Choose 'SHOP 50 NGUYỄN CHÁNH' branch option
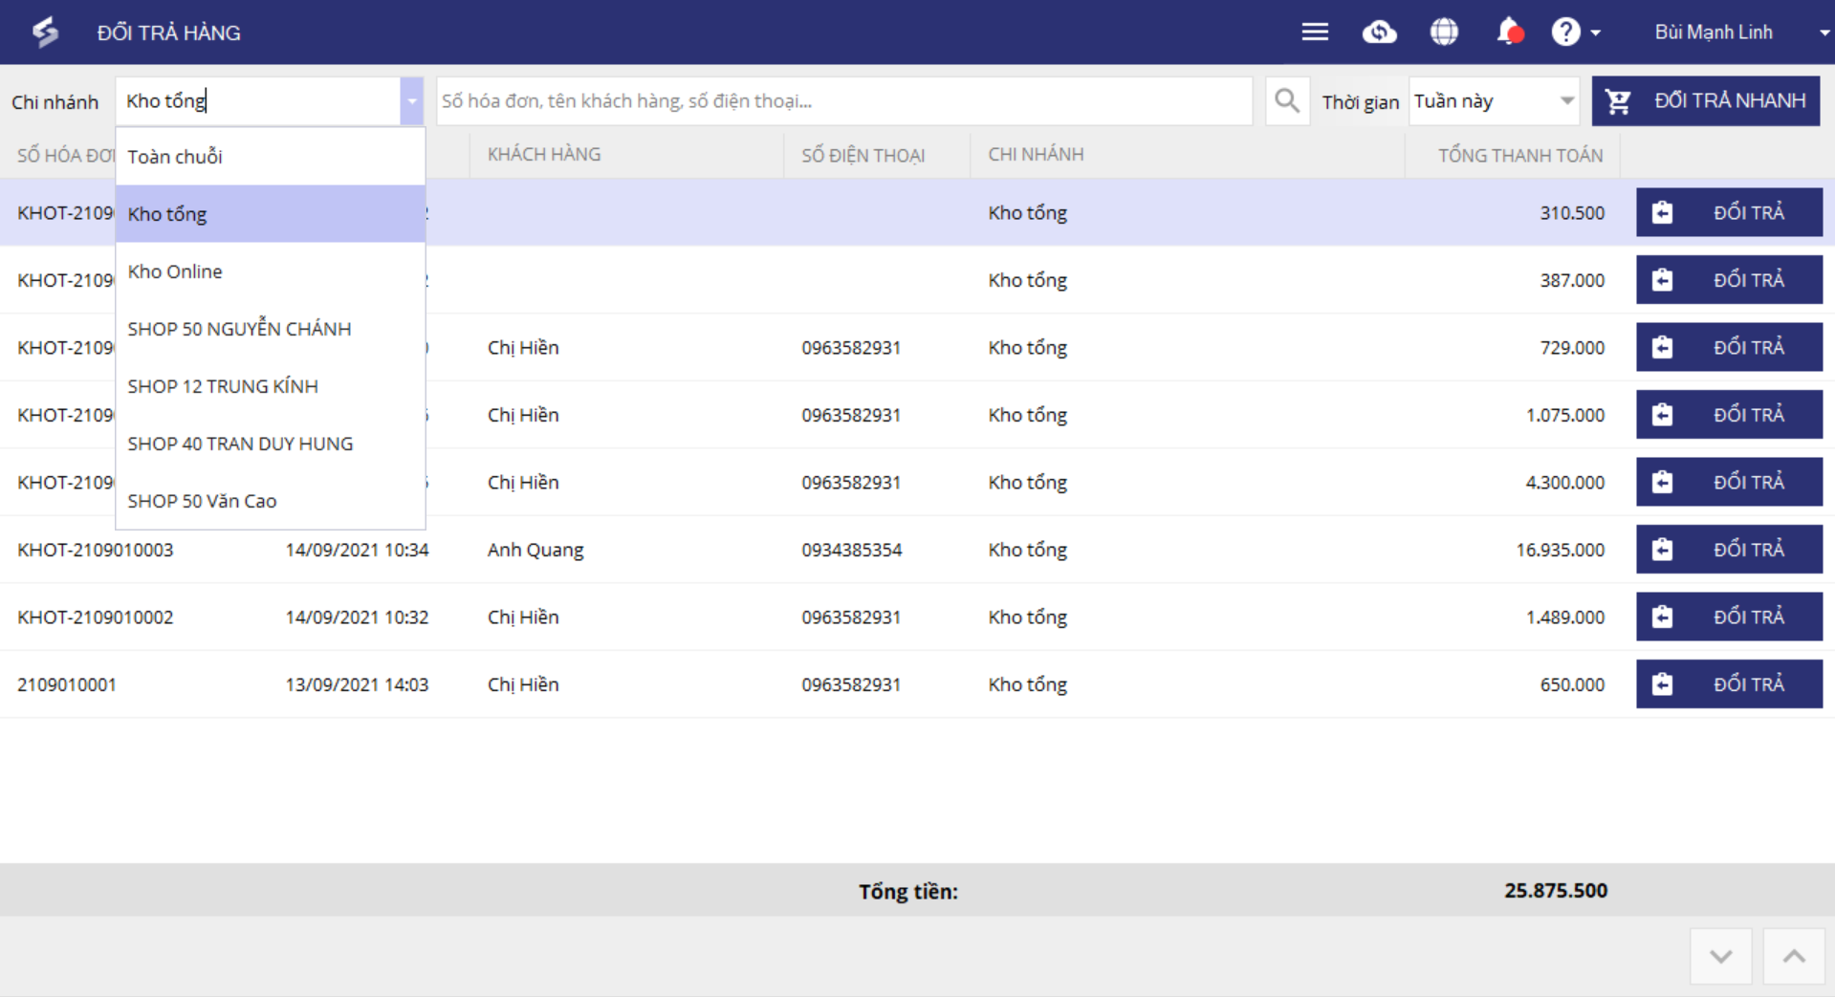This screenshot has height=997, width=1835. pos(271,329)
